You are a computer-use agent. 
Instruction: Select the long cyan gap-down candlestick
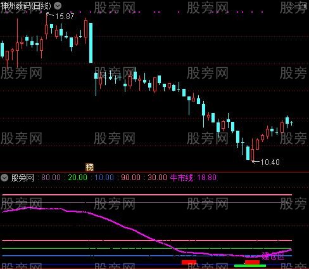pos(91,43)
